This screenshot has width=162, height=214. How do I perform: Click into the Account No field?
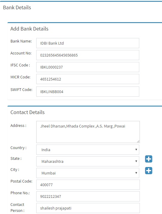88,55
